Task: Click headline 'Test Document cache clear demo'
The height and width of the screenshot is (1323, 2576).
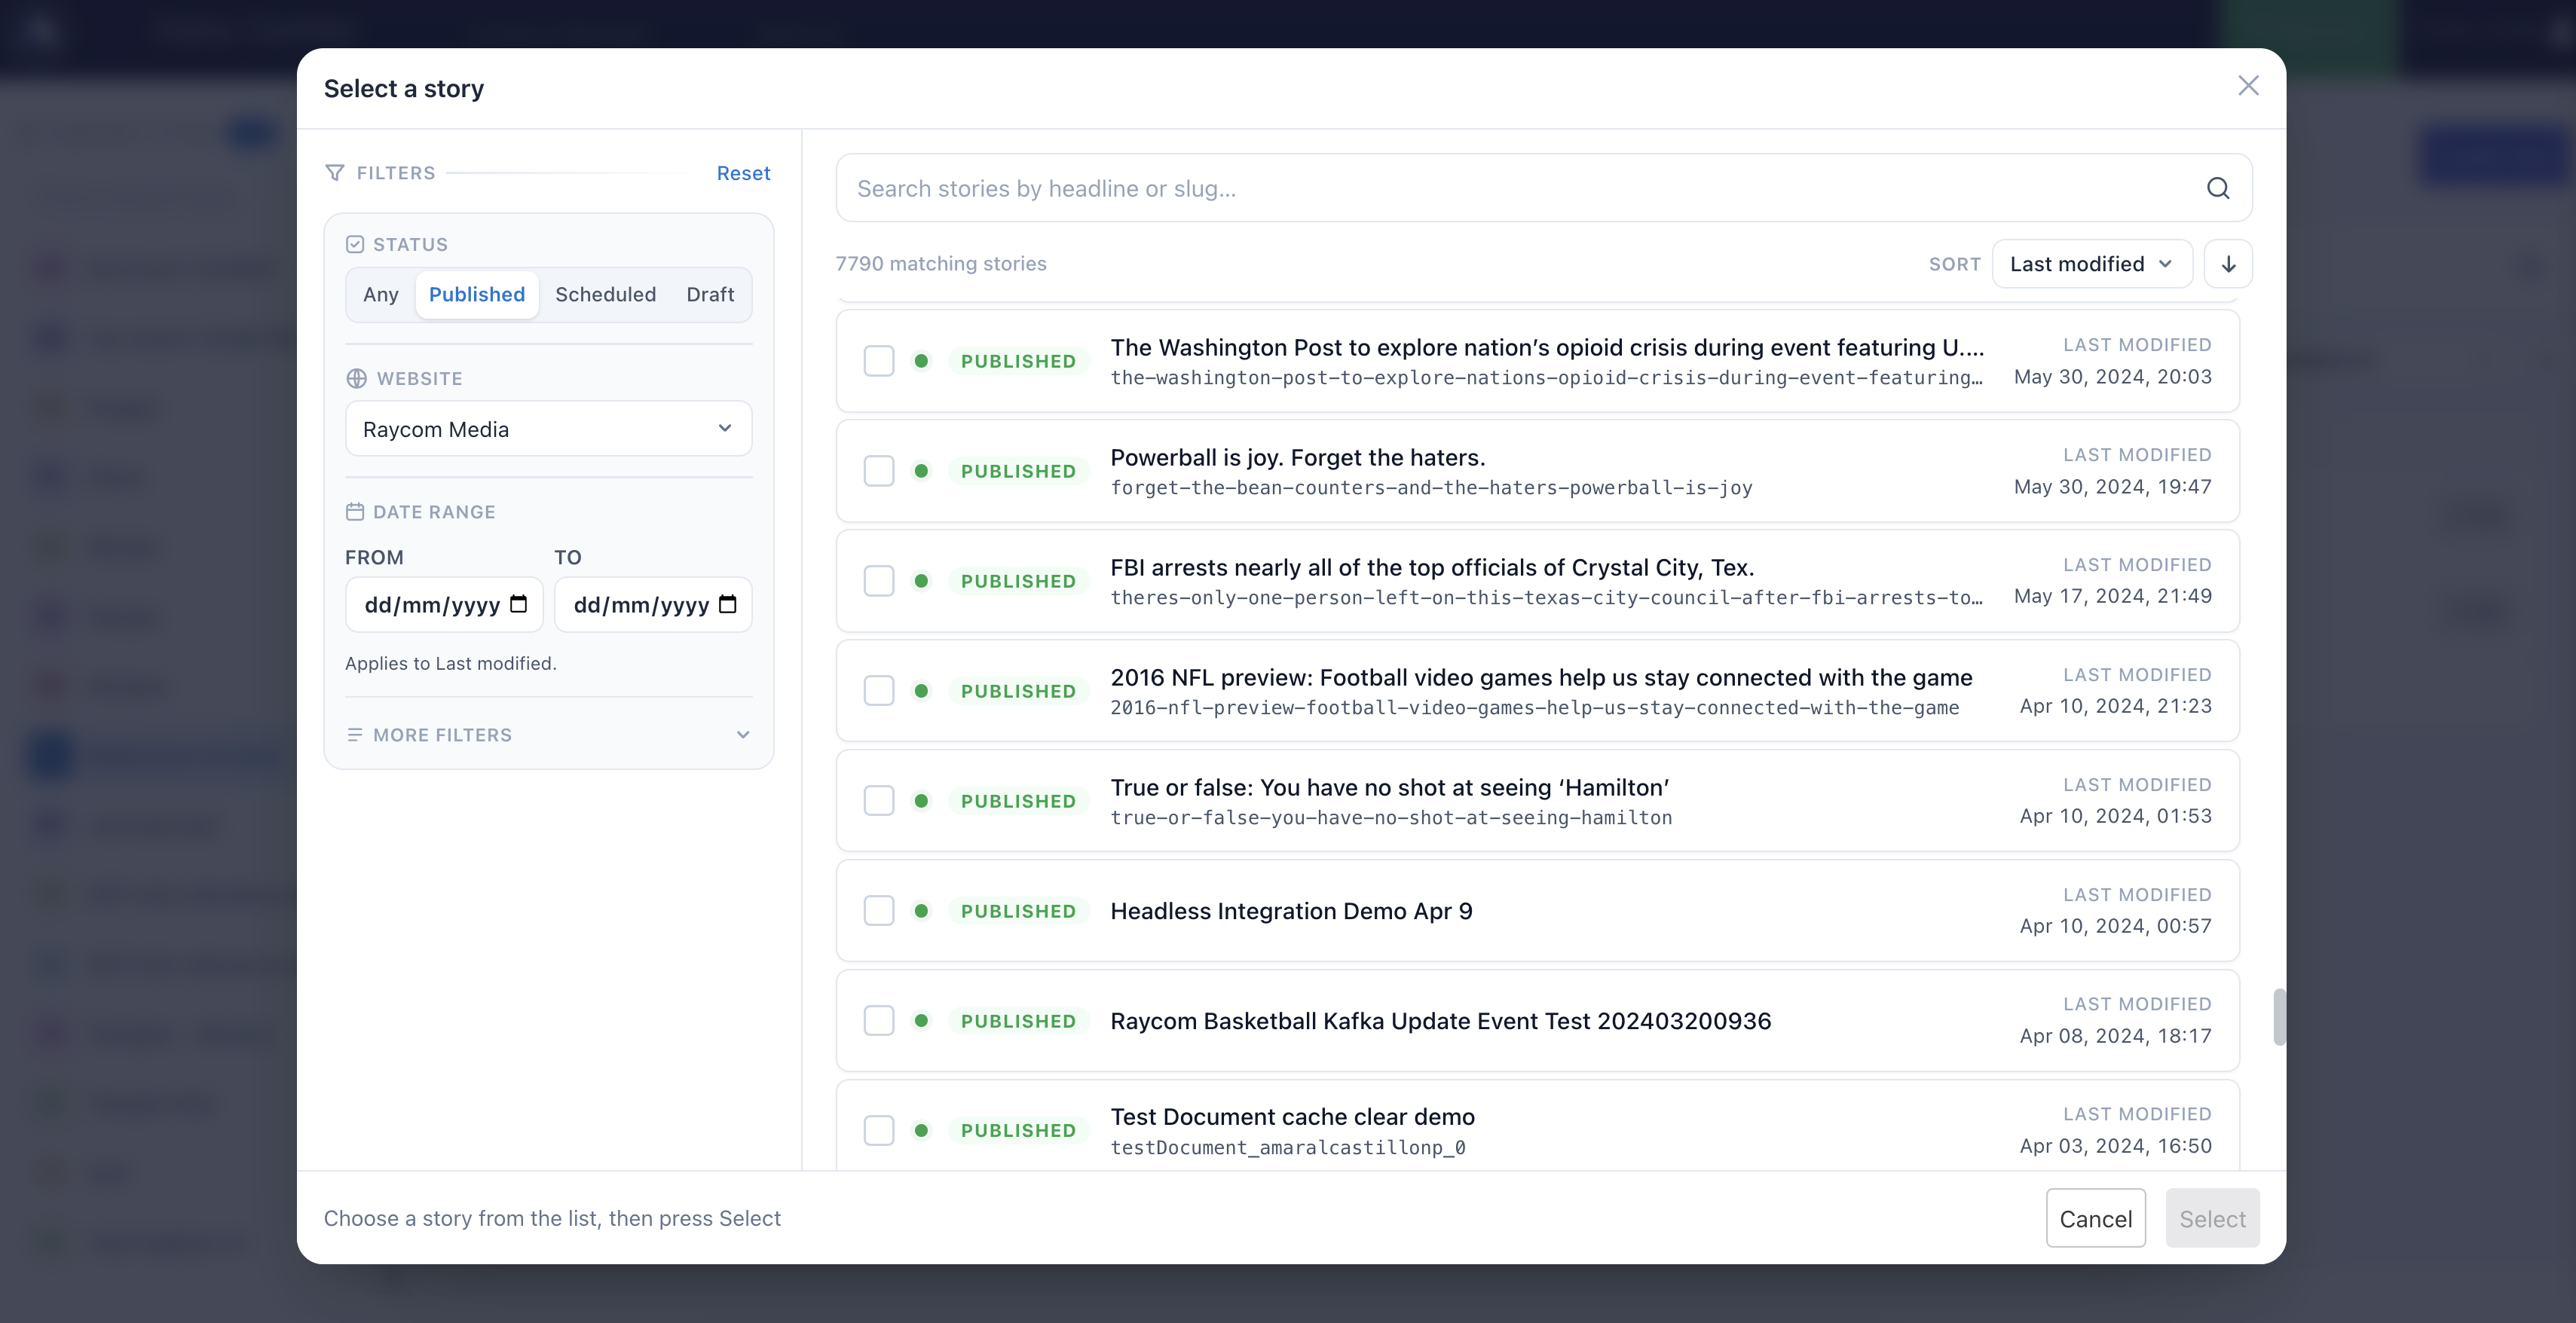Action: coord(1293,1116)
